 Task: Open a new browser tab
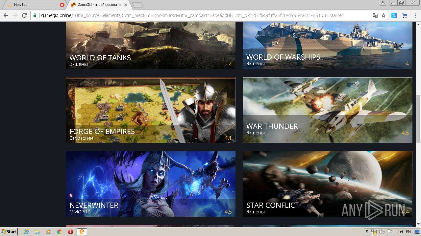point(138,5)
